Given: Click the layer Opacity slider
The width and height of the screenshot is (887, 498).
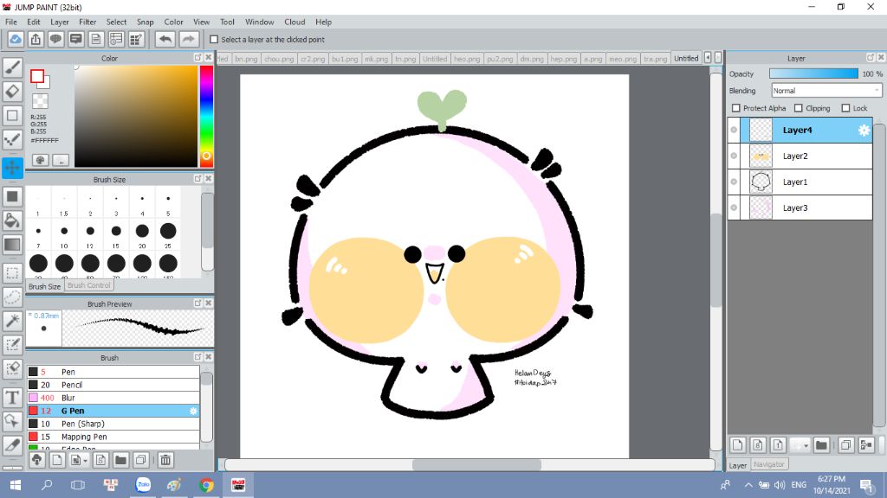Looking at the screenshot, I should pos(813,74).
